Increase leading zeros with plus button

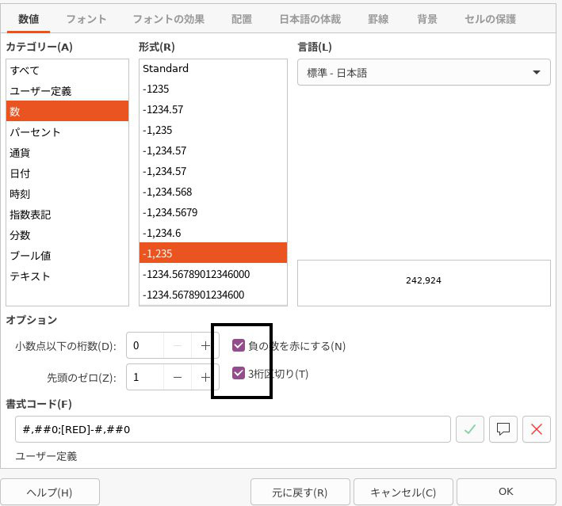coord(205,377)
